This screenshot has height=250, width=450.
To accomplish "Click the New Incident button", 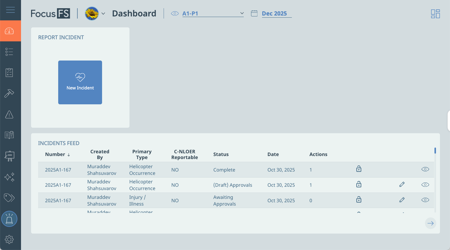I will (x=80, y=82).
